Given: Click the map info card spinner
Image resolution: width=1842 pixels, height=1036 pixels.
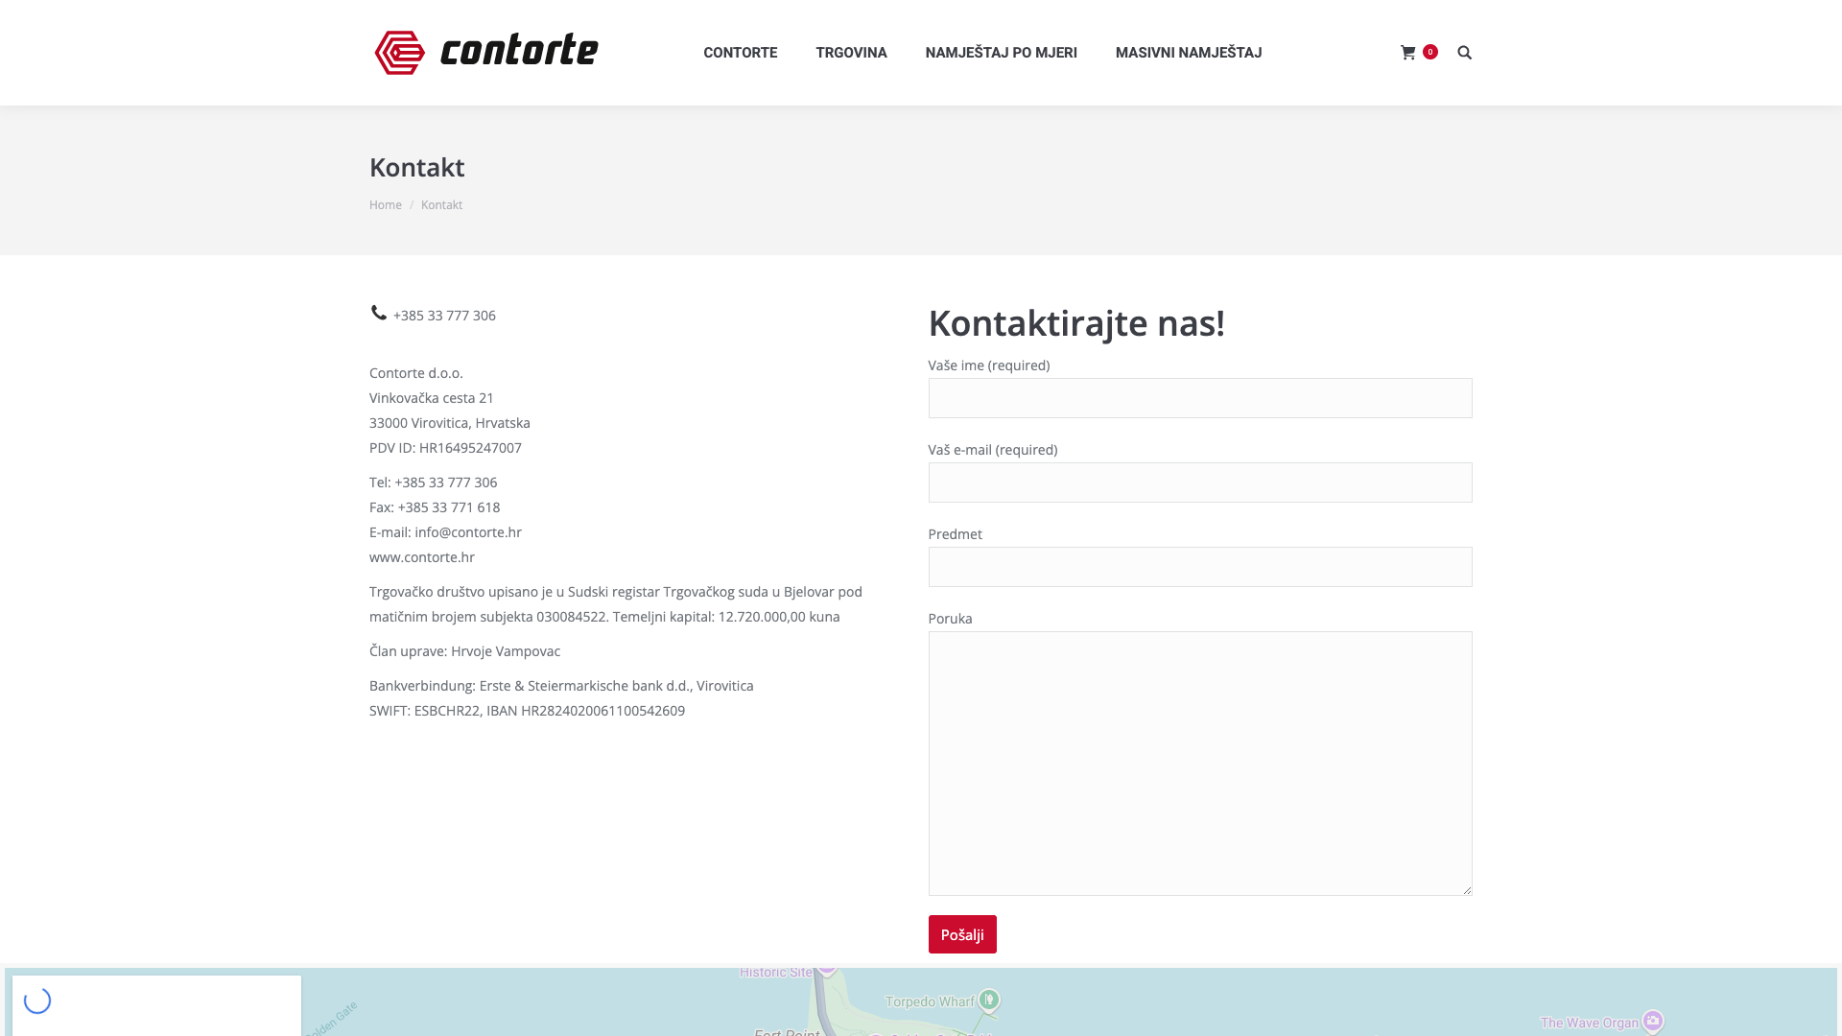Looking at the screenshot, I should pos(37,1001).
